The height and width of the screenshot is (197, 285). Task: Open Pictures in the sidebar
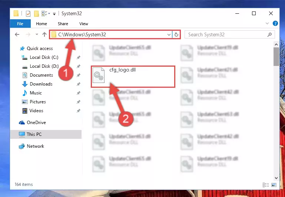tap(38, 102)
